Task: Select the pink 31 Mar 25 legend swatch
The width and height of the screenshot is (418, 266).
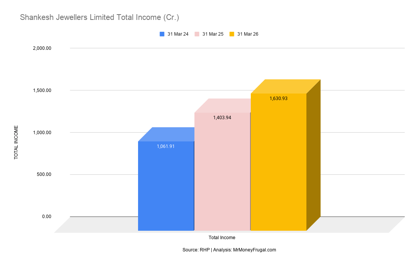Action: tap(197, 34)
